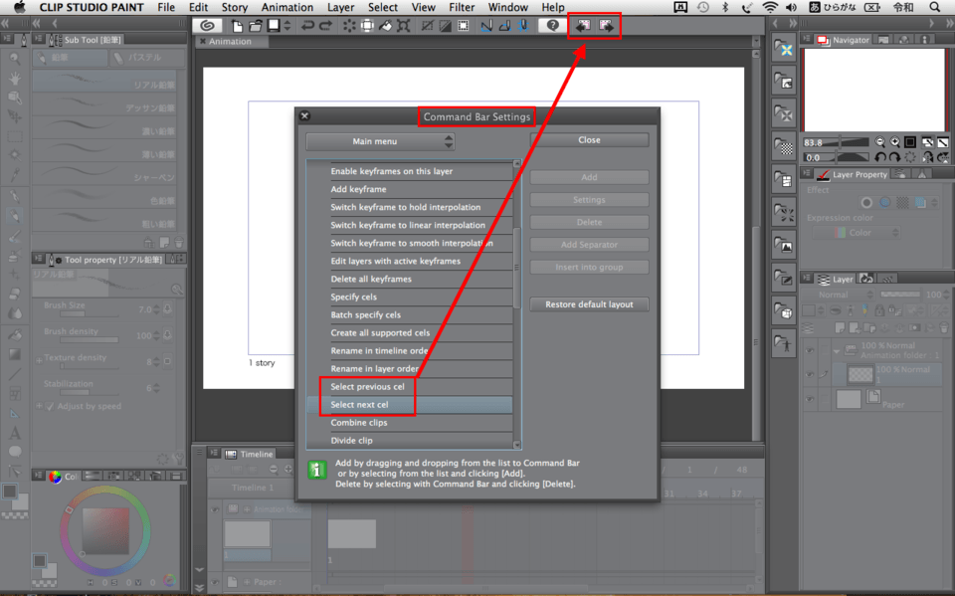The width and height of the screenshot is (955, 596).
Task: Open the tone pattern material folder
Action: [784, 146]
